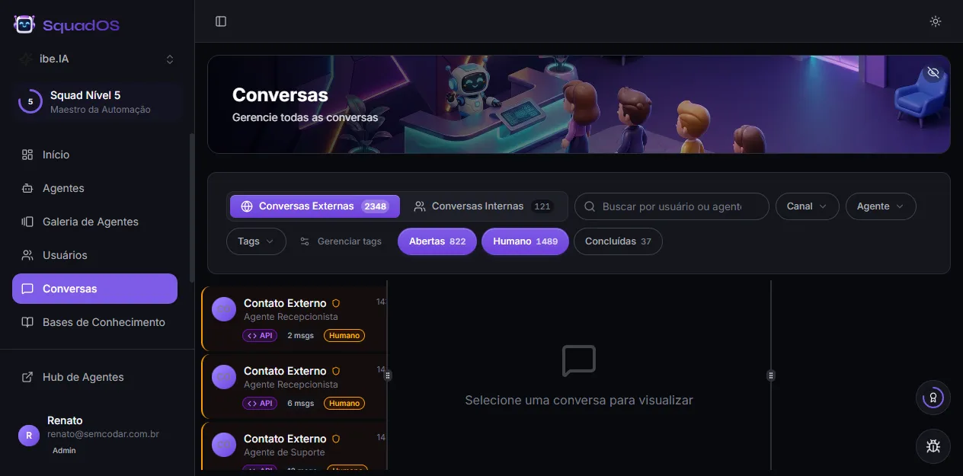This screenshot has width=963, height=476.
Task: Click the Conversas banner heading
Action: [280, 95]
